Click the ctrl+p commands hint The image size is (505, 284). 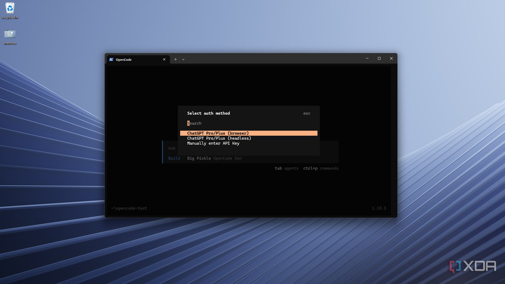click(321, 168)
